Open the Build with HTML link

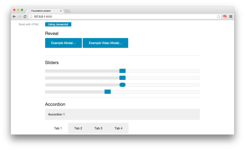tap(29, 24)
